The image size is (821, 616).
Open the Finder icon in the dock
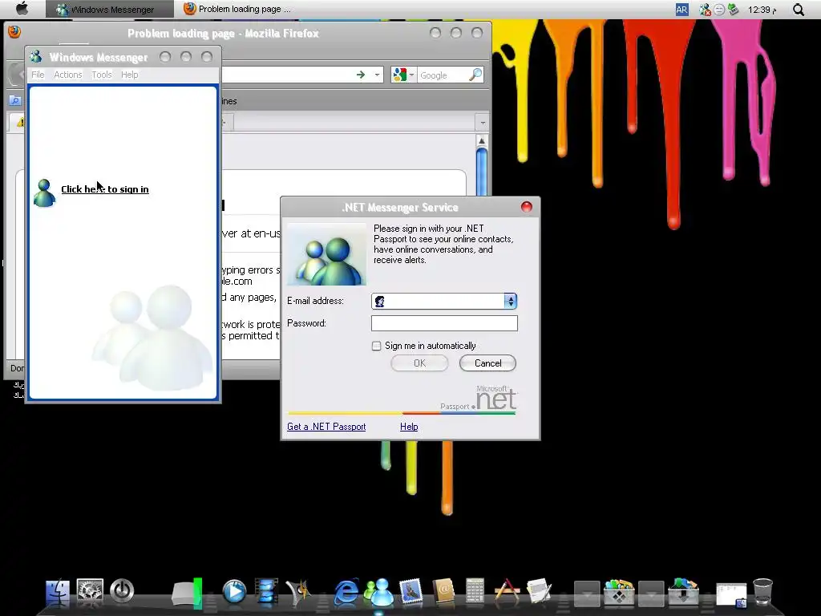[58, 592]
